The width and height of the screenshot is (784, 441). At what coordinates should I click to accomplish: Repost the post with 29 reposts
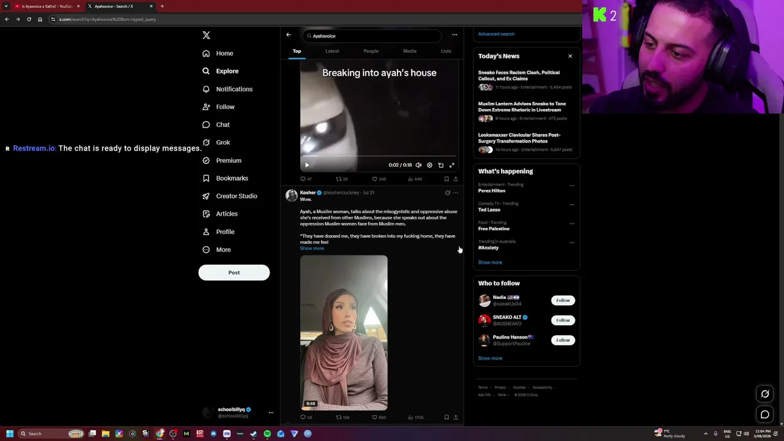[341, 179]
